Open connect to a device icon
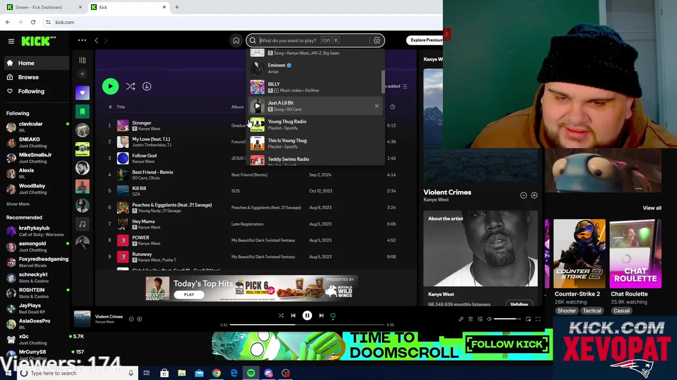 click(x=480, y=319)
